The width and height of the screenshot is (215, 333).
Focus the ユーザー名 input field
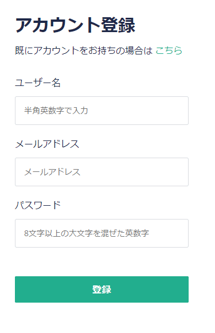(101, 111)
